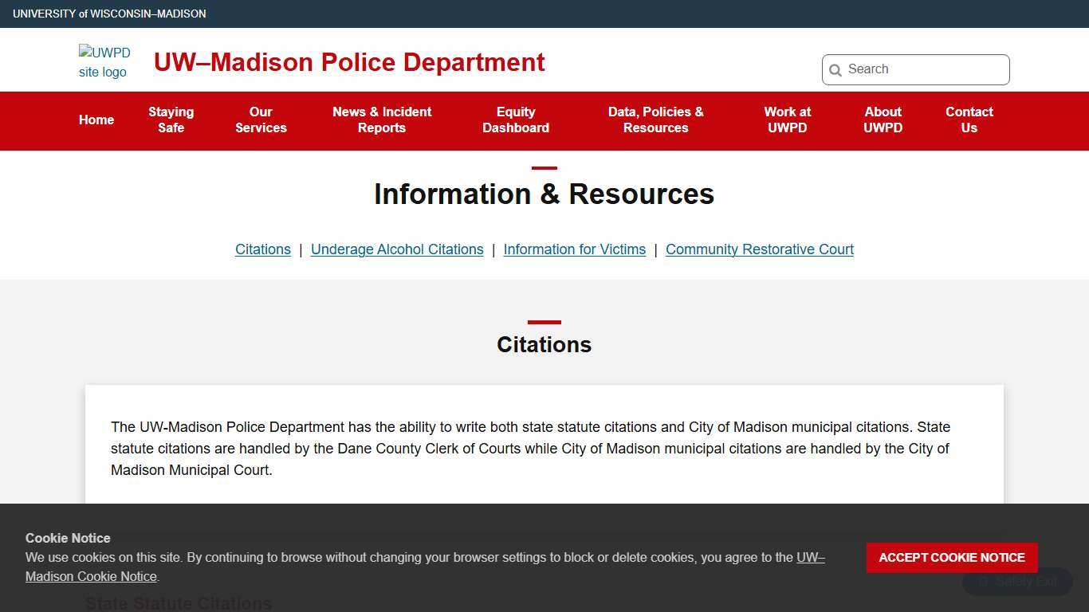Screen dimensions: 1089x612
Task: Open the Our Services menu
Action: point(261,120)
